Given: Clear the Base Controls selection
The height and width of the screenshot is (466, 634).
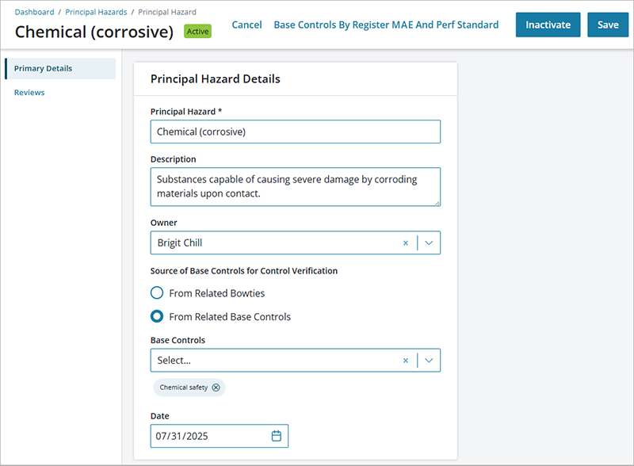Looking at the screenshot, I should coord(406,361).
